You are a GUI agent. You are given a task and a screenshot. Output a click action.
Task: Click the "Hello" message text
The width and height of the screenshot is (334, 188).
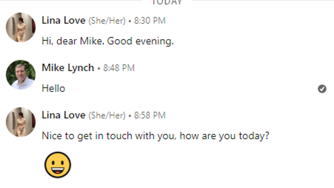(x=53, y=88)
